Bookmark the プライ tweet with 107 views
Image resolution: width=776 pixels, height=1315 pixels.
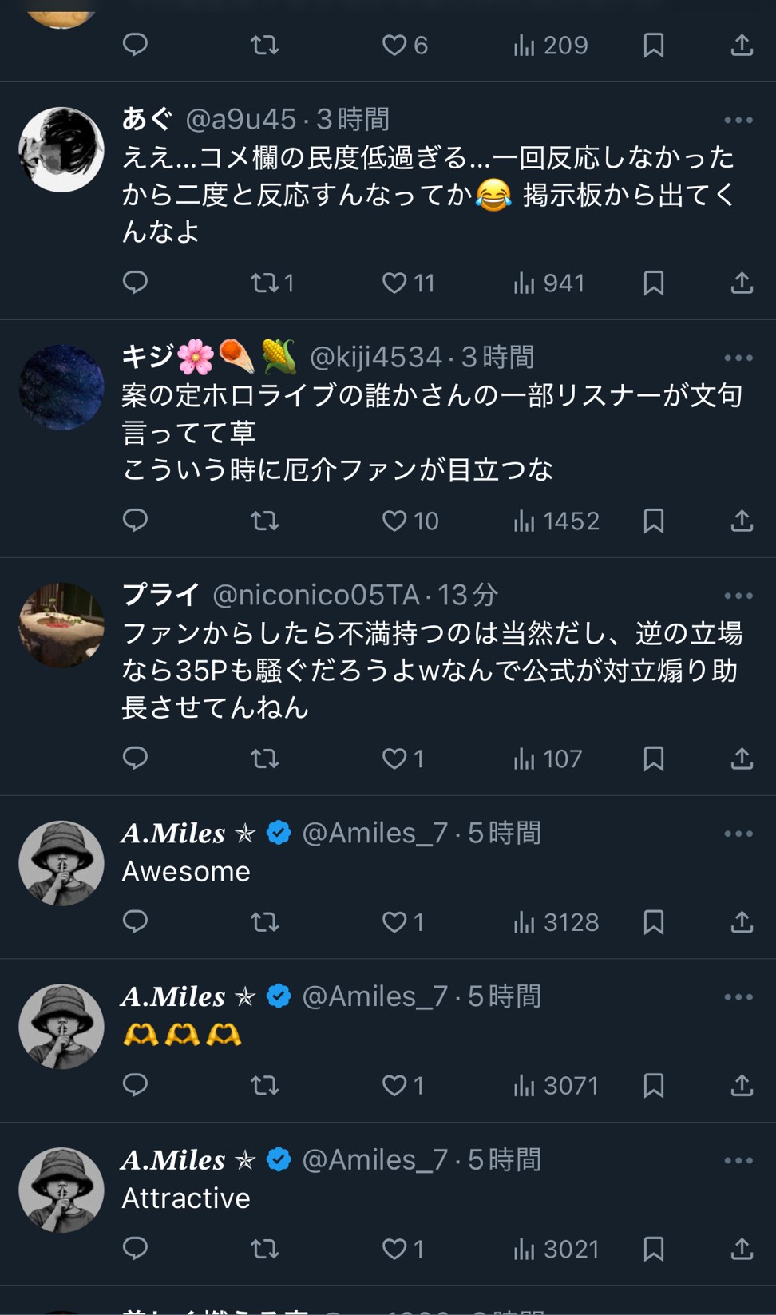click(x=653, y=758)
